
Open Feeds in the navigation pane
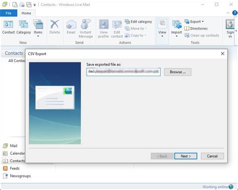pos(11,168)
